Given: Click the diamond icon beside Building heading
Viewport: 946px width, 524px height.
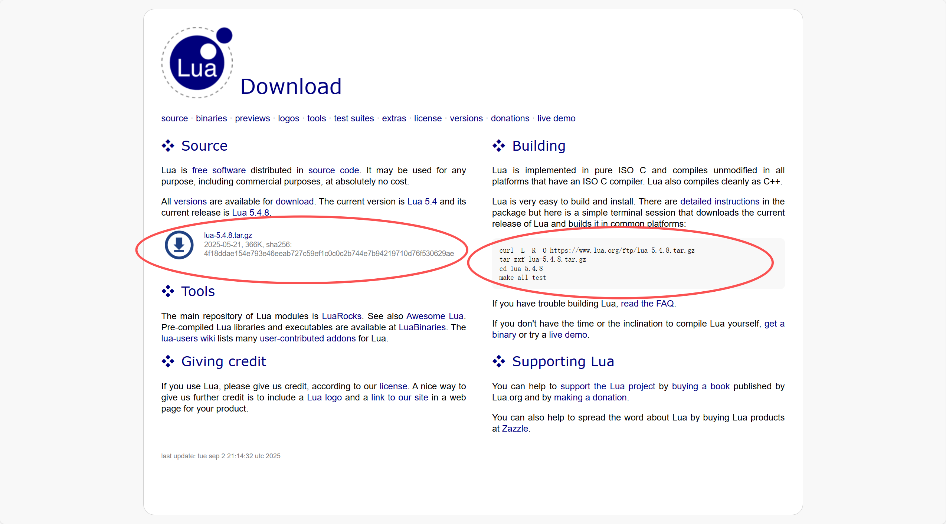Looking at the screenshot, I should coord(498,146).
